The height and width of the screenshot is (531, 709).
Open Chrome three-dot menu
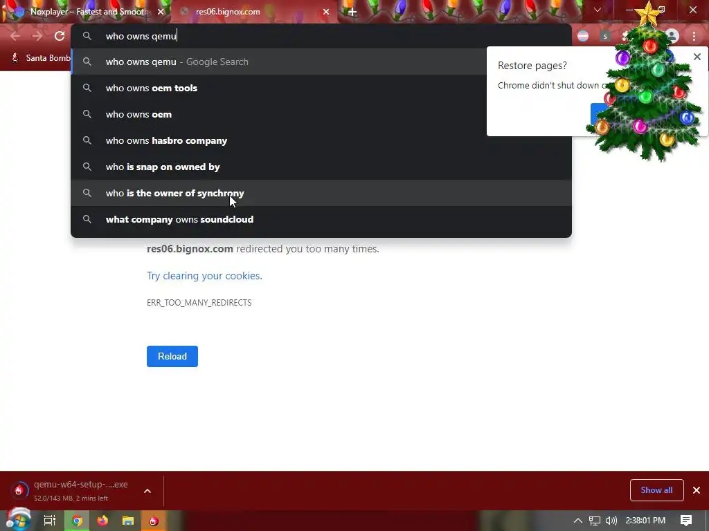tap(694, 36)
